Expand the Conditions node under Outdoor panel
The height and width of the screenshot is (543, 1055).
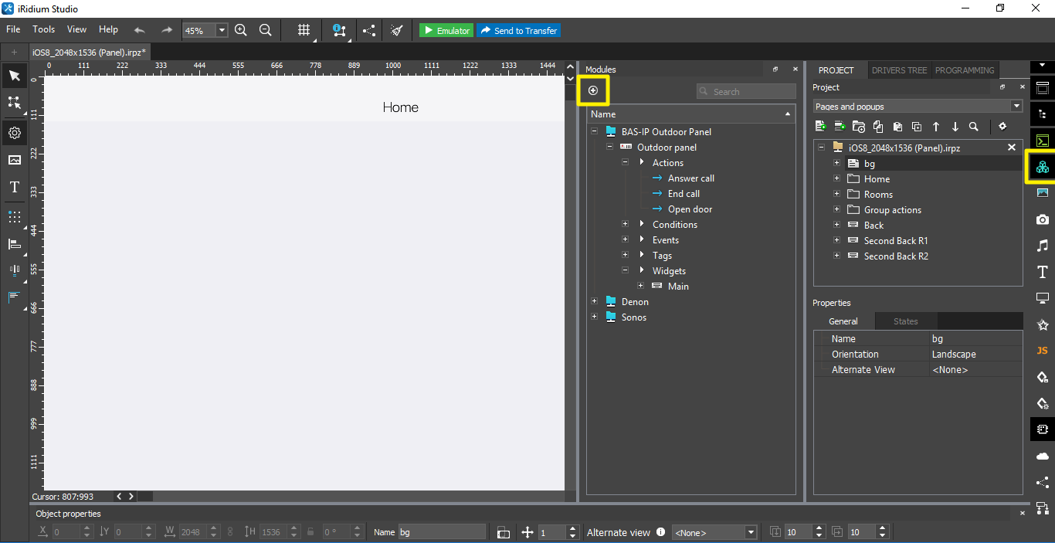pos(625,224)
